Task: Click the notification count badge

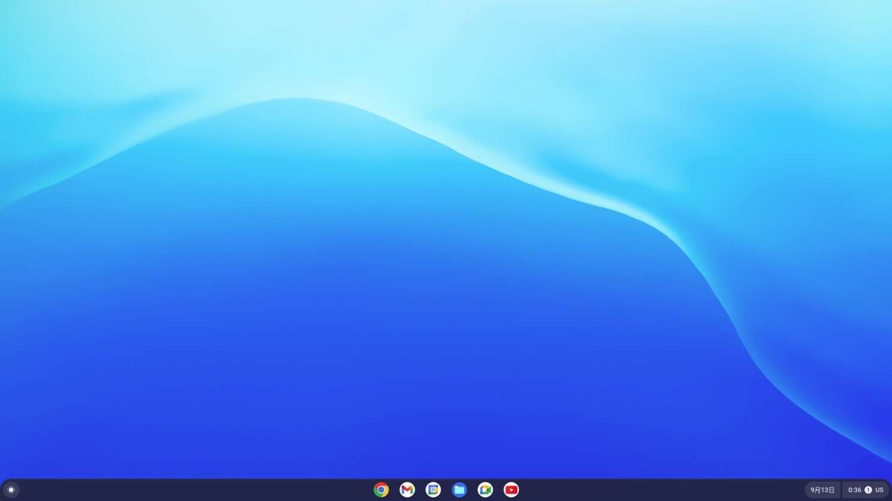Action: 868,490
